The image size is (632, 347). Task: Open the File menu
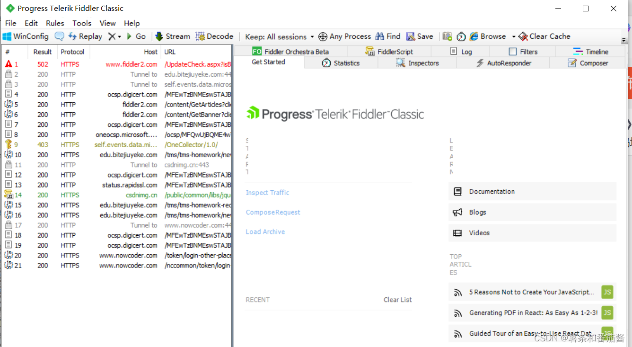10,23
